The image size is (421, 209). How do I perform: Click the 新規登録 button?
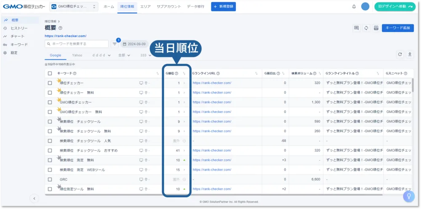click(x=224, y=7)
